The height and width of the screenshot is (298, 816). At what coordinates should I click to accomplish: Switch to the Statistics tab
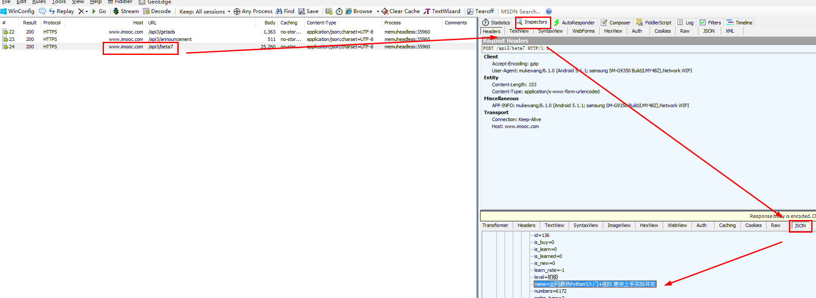(x=496, y=23)
